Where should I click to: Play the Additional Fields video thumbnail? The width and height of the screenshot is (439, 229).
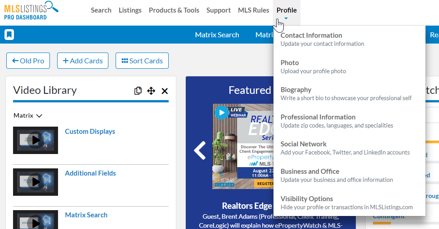pyautogui.click(x=36, y=182)
